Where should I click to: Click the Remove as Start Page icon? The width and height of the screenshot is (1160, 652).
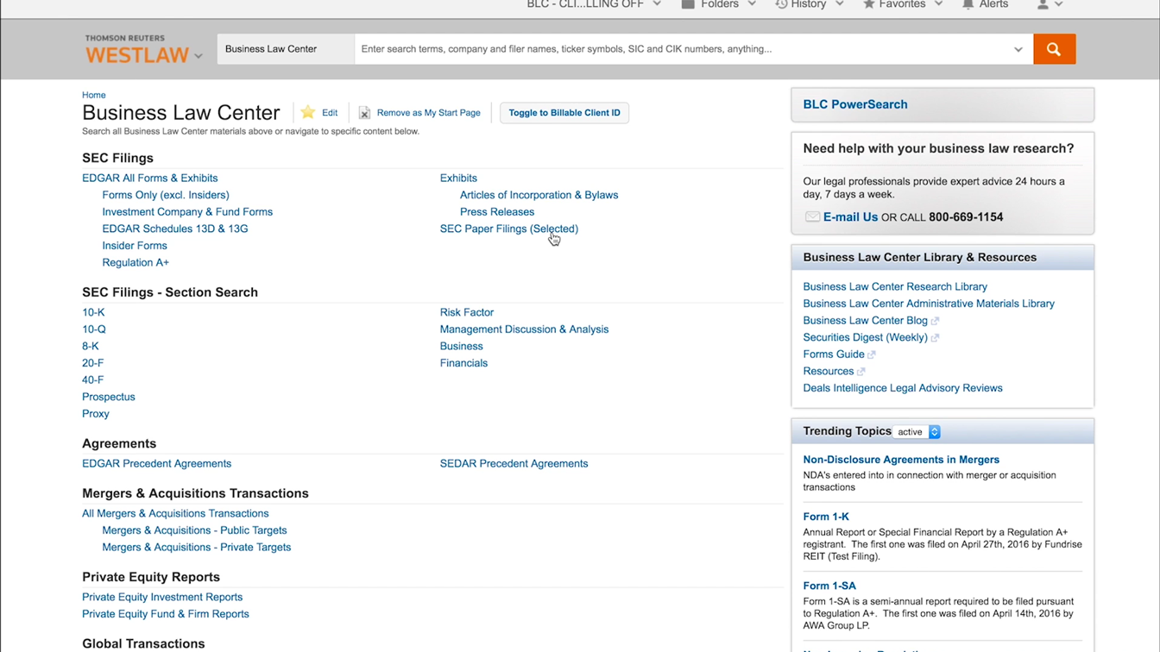click(364, 113)
